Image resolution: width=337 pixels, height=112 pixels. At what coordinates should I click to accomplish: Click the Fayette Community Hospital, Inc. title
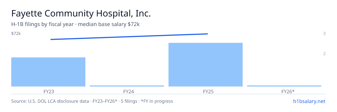(x=81, y=14)
